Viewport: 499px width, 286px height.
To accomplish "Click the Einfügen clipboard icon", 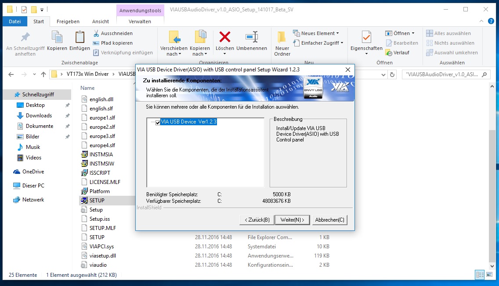I will click(x=80, y=37).
